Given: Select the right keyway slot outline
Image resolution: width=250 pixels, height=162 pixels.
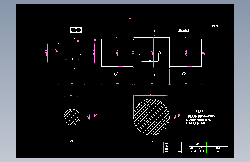Looking at the screenshot, I should 150,53.
